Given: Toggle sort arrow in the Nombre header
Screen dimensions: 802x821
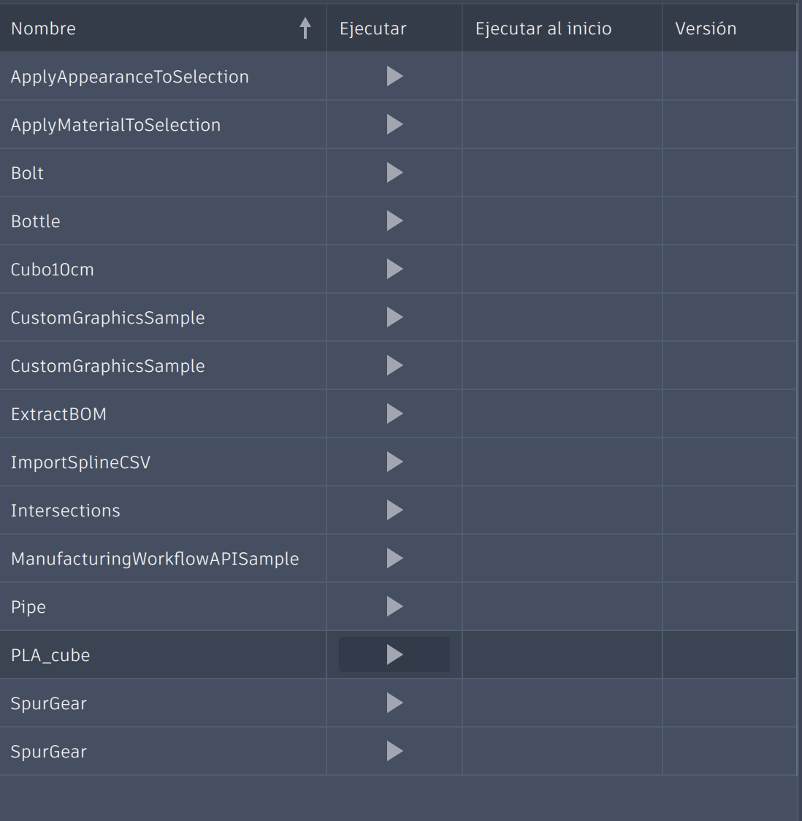Looking at the screenshot, I should [x=305, y=28].
